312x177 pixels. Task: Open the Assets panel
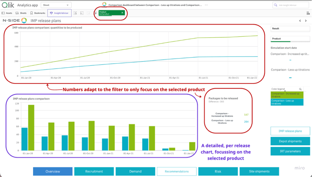click(7, 13)
